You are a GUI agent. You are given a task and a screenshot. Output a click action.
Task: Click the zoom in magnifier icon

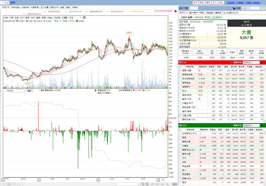tap(147, 184)
